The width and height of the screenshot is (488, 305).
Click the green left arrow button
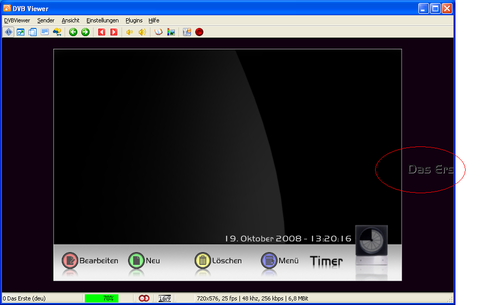click(73, 32)
